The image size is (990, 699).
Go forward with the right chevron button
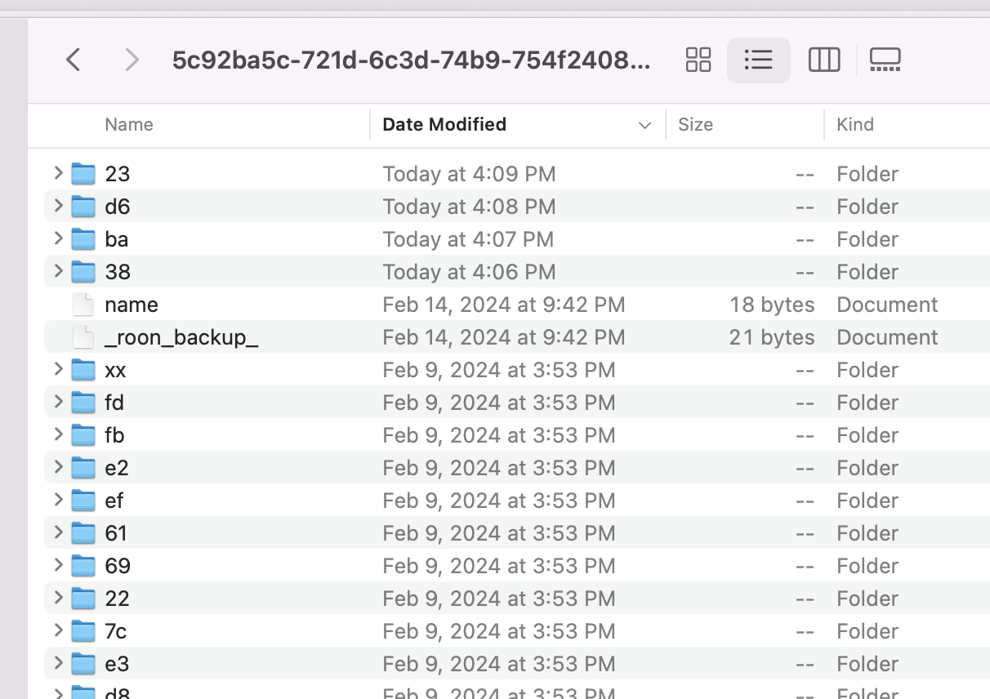point(131,60)
